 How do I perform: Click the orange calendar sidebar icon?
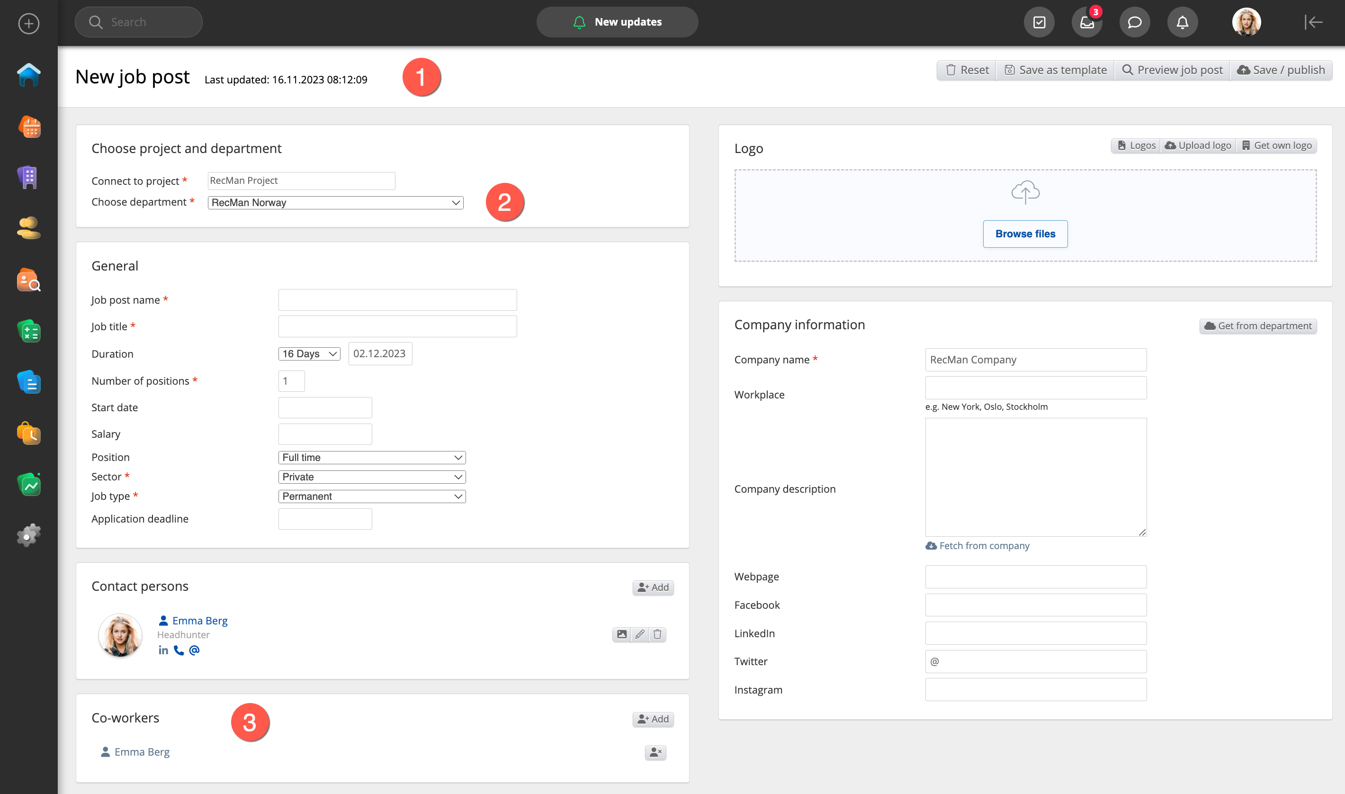(29, 127)
